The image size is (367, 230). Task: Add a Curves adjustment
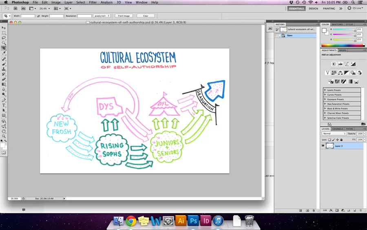347,64
